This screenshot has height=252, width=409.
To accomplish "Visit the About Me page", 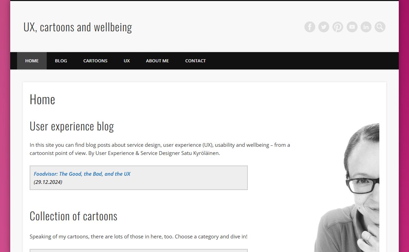I will click(x=157, y=61).
